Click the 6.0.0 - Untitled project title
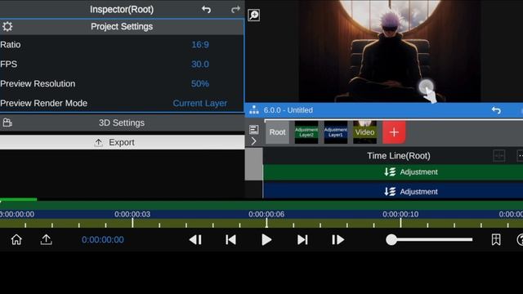This screenshot has height=294, width=523. click(x=288, y=110)
